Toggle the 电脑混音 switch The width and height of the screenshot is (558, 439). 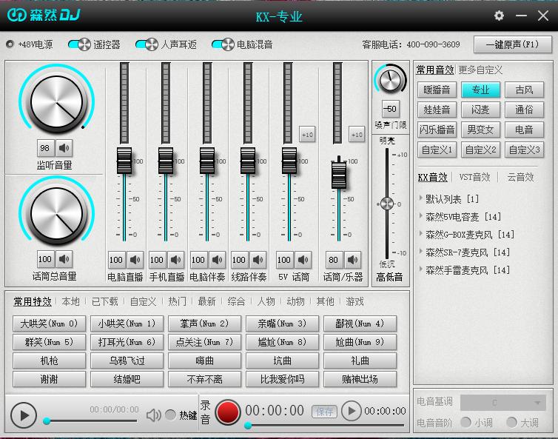[223, 44]
